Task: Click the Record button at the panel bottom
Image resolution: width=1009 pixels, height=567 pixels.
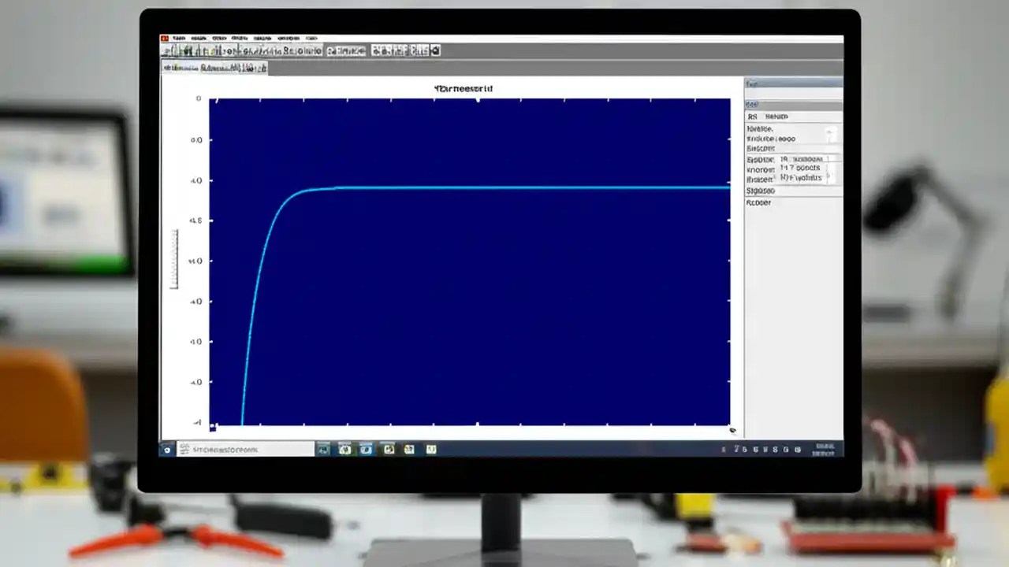Action: (x=757, y=202)
